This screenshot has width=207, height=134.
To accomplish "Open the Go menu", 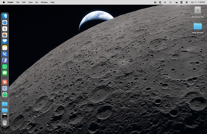I will pos(37,2).
